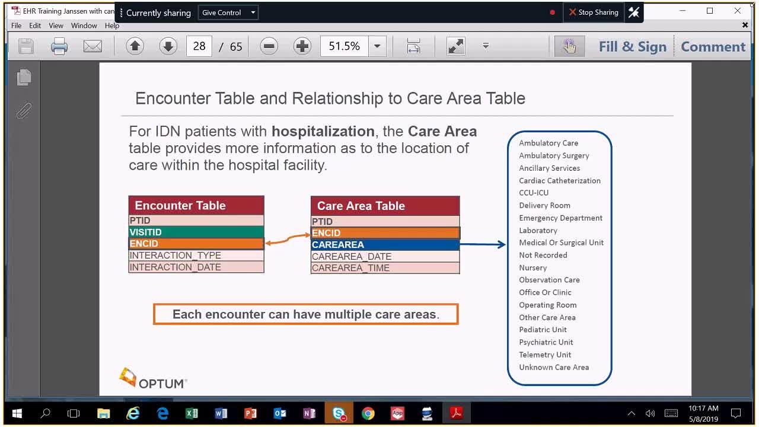
Task: Close the document with the menu-bar X
Action: (x=745, y=25)
